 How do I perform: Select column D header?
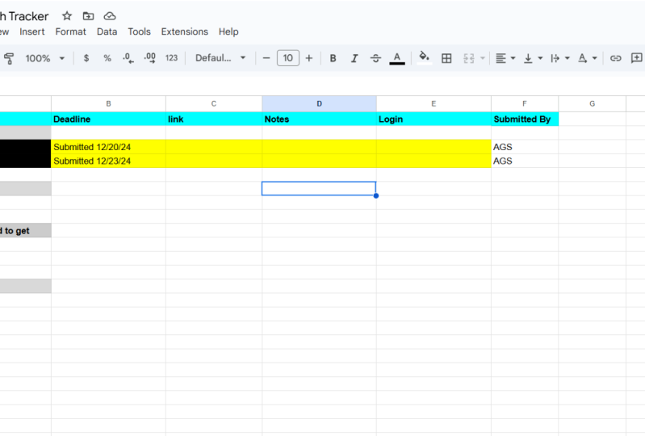[x=319, y=103]
